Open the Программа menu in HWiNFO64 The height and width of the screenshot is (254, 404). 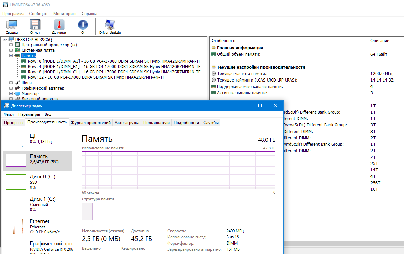coord(14,14)
